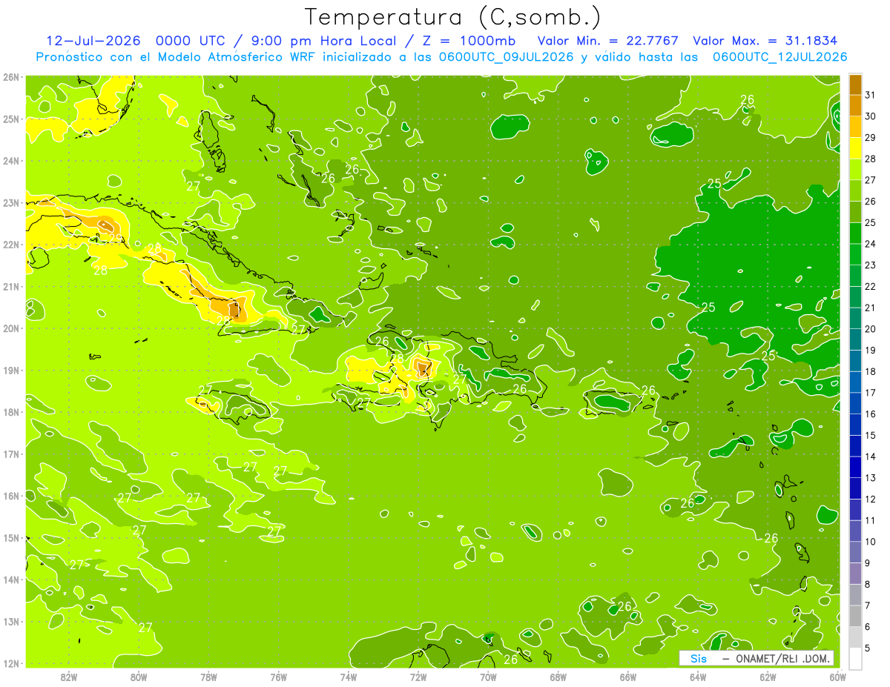This screenshot has width=890, height=687.
Task: Click the "Temperatura (C,somb.)" map title
Action: pos(453,18)
